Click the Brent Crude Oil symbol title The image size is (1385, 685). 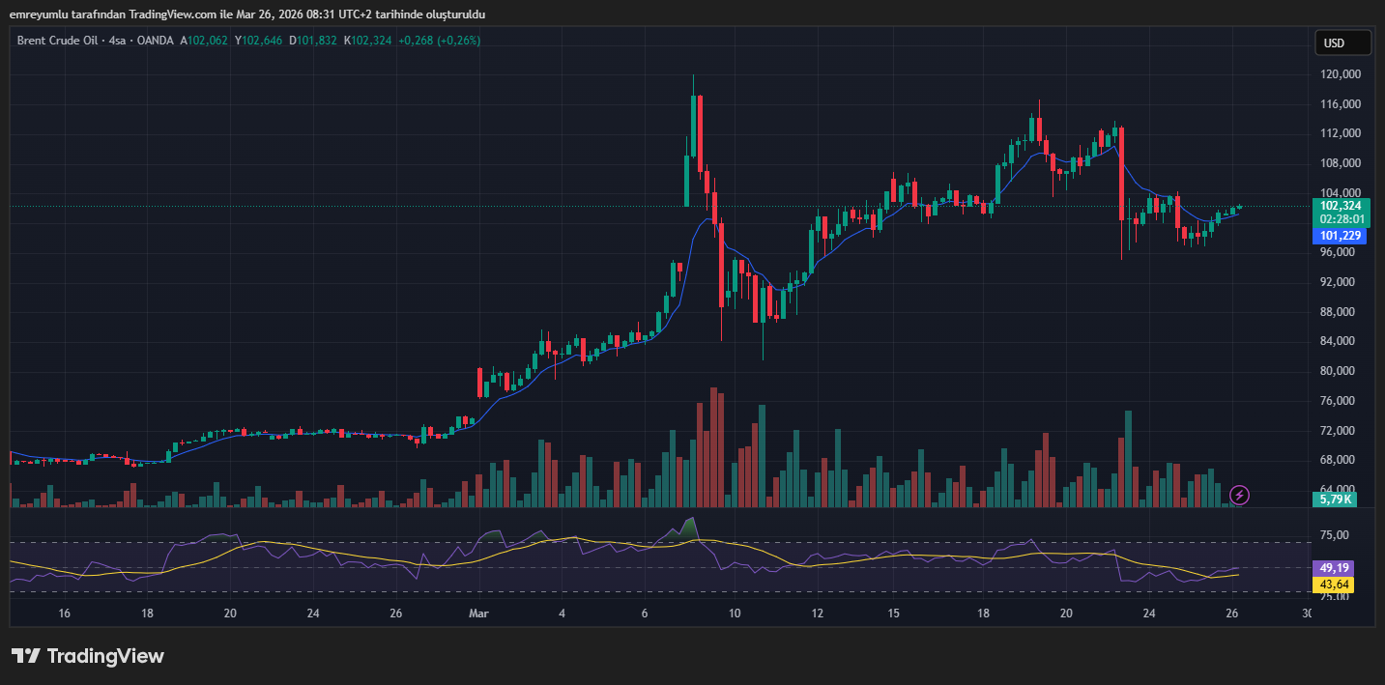click(x=59, y=41)
